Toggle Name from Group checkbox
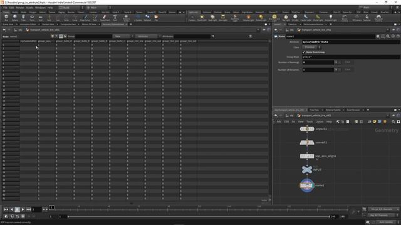 coord(303,52)
